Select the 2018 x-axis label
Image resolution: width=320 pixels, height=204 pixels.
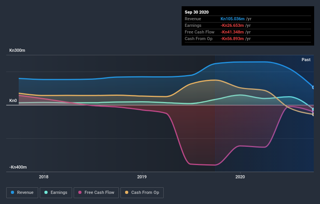44,177
